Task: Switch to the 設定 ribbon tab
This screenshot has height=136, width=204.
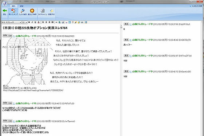Action: point(22,6)
